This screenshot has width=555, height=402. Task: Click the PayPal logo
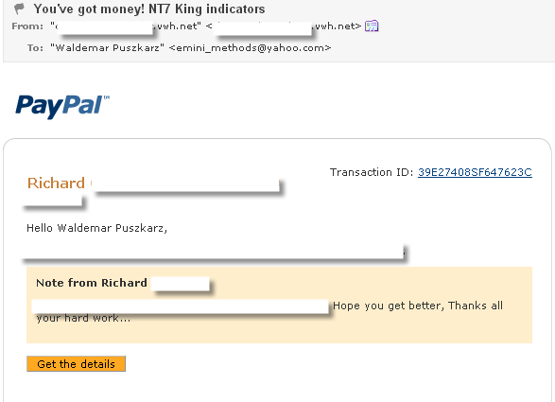tap(62, 106)
